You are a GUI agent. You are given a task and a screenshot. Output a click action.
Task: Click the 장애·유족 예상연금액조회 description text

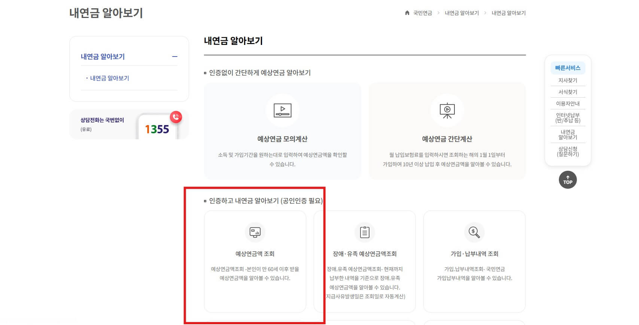coord(365,283)
